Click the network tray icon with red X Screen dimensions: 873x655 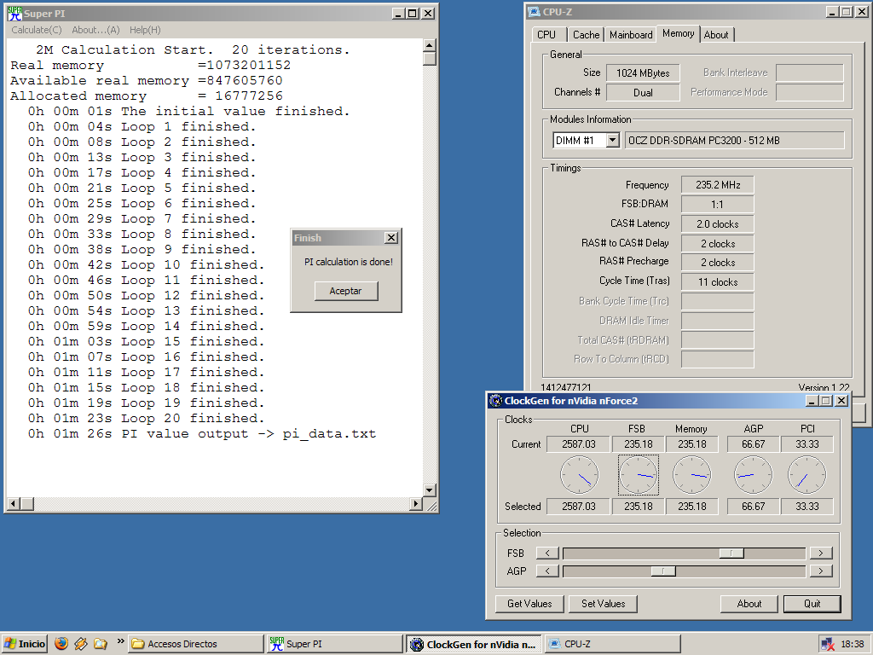[827, 644]
